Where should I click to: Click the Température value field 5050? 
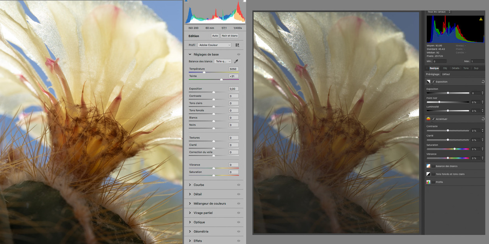point(234,69)
